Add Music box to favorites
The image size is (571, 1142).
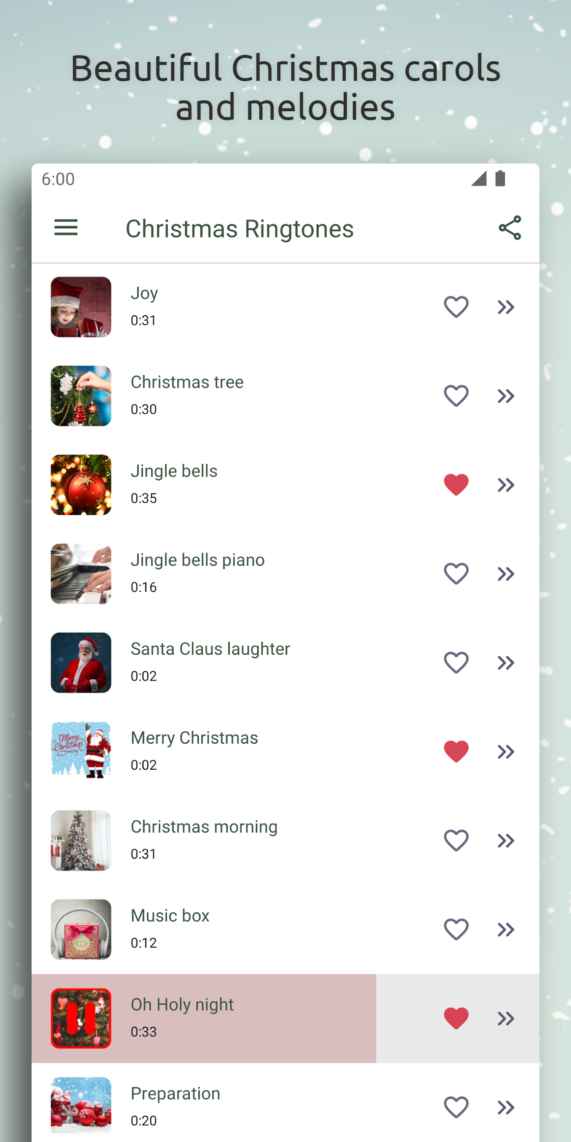click(x=456, y=929)
